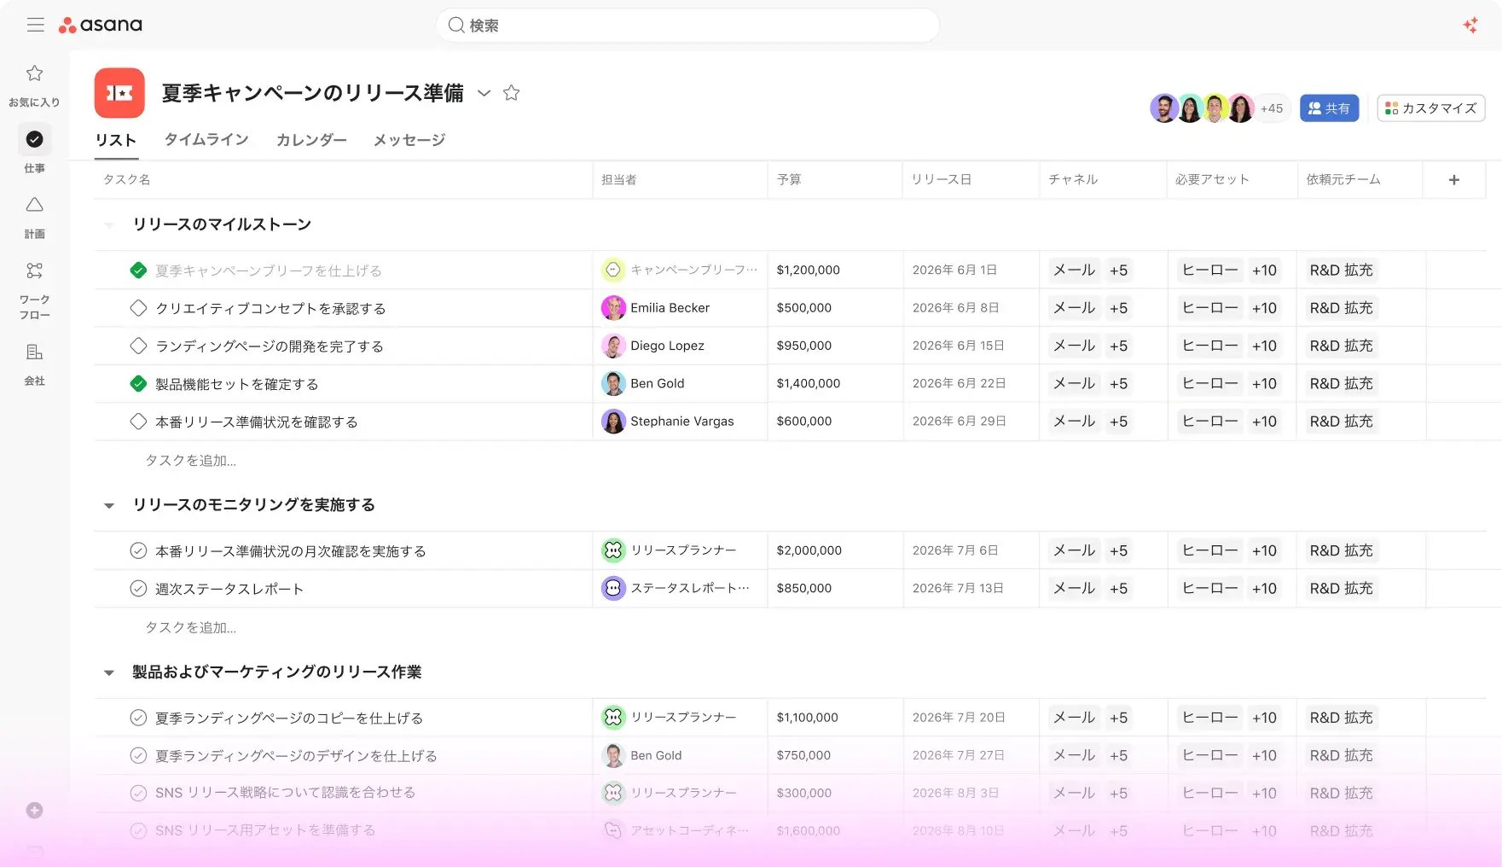Click $950,000 budget cell
Image resolution: width=1502 pixels, height=867 pixels.
click(x=835, y=346)
